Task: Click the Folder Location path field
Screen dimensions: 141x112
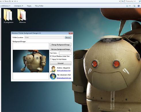Action: click(x=44, y=38)
